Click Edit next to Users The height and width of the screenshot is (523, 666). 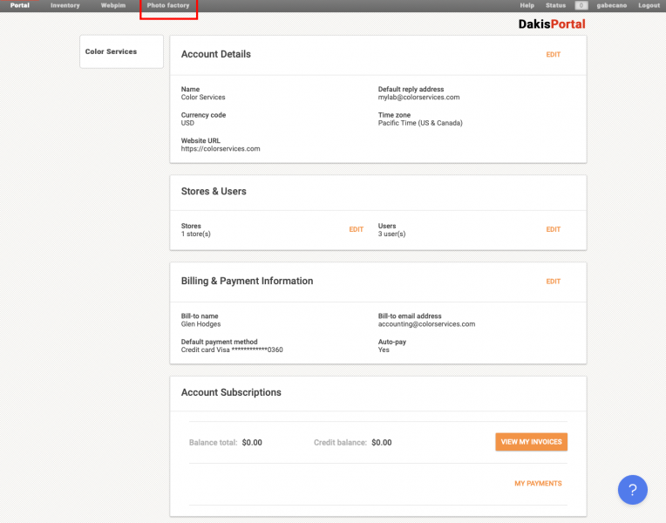(553, 229)
